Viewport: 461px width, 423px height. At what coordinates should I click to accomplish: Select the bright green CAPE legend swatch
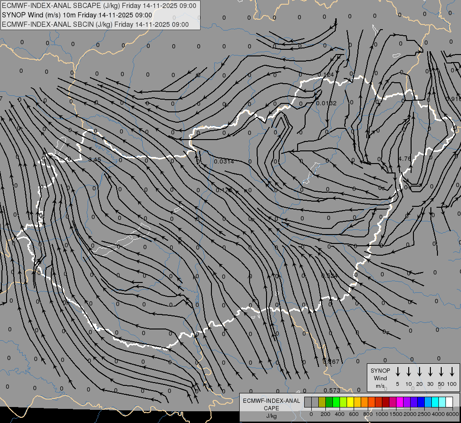[x=336, y=402]
